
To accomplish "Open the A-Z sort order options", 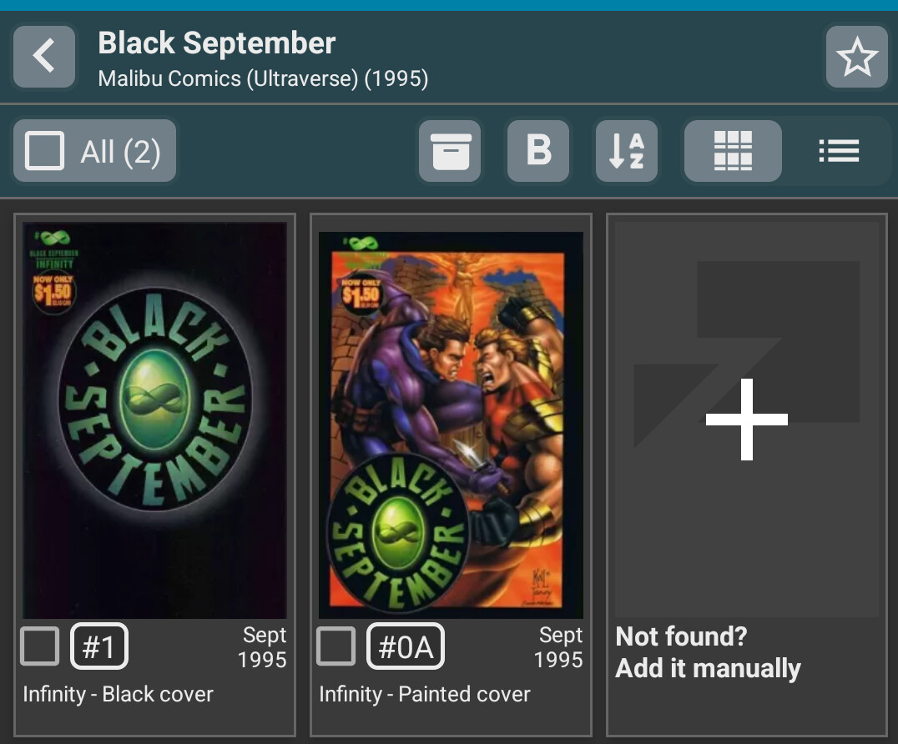I will pos(627,151).
